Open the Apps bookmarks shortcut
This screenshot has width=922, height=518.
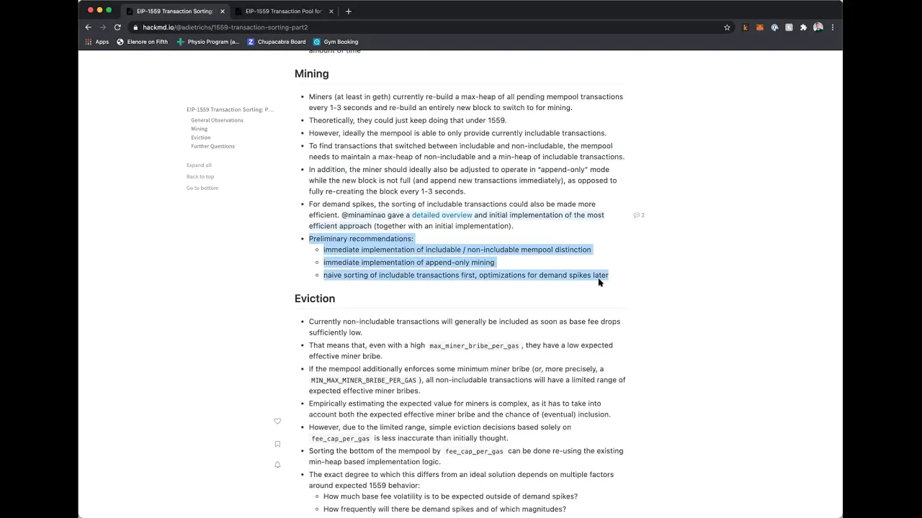point(97,42)
